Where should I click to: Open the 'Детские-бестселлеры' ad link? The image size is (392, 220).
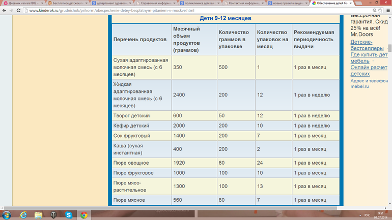[367, 45]
